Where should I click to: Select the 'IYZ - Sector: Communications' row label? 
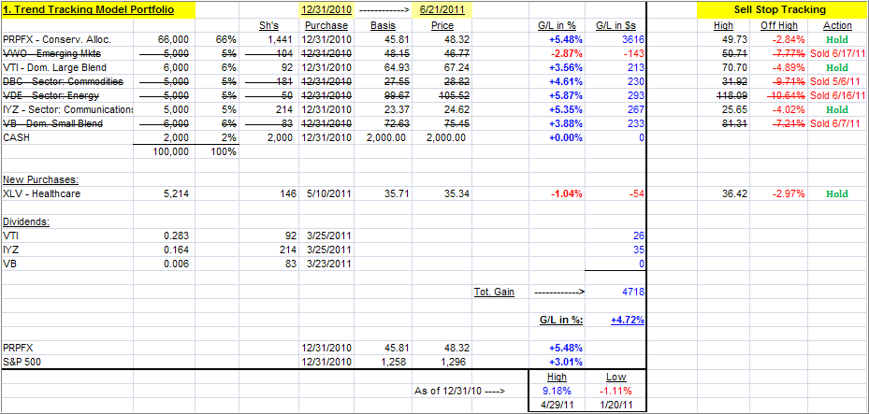(67, 110)
